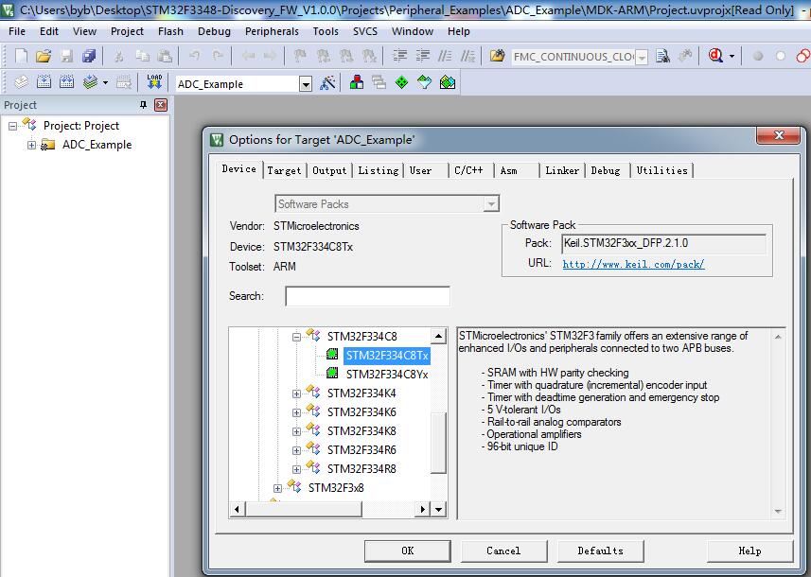811x577 pixels.
Task: Open the Software Packs dropdown in dialog
Action: tap(491, 204)
